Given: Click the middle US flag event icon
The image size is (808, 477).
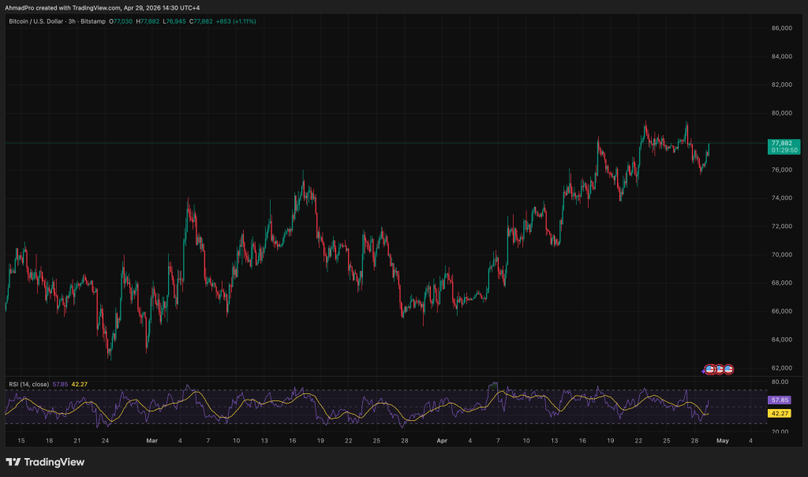Looking at the screenshot, I should (719, 369).
